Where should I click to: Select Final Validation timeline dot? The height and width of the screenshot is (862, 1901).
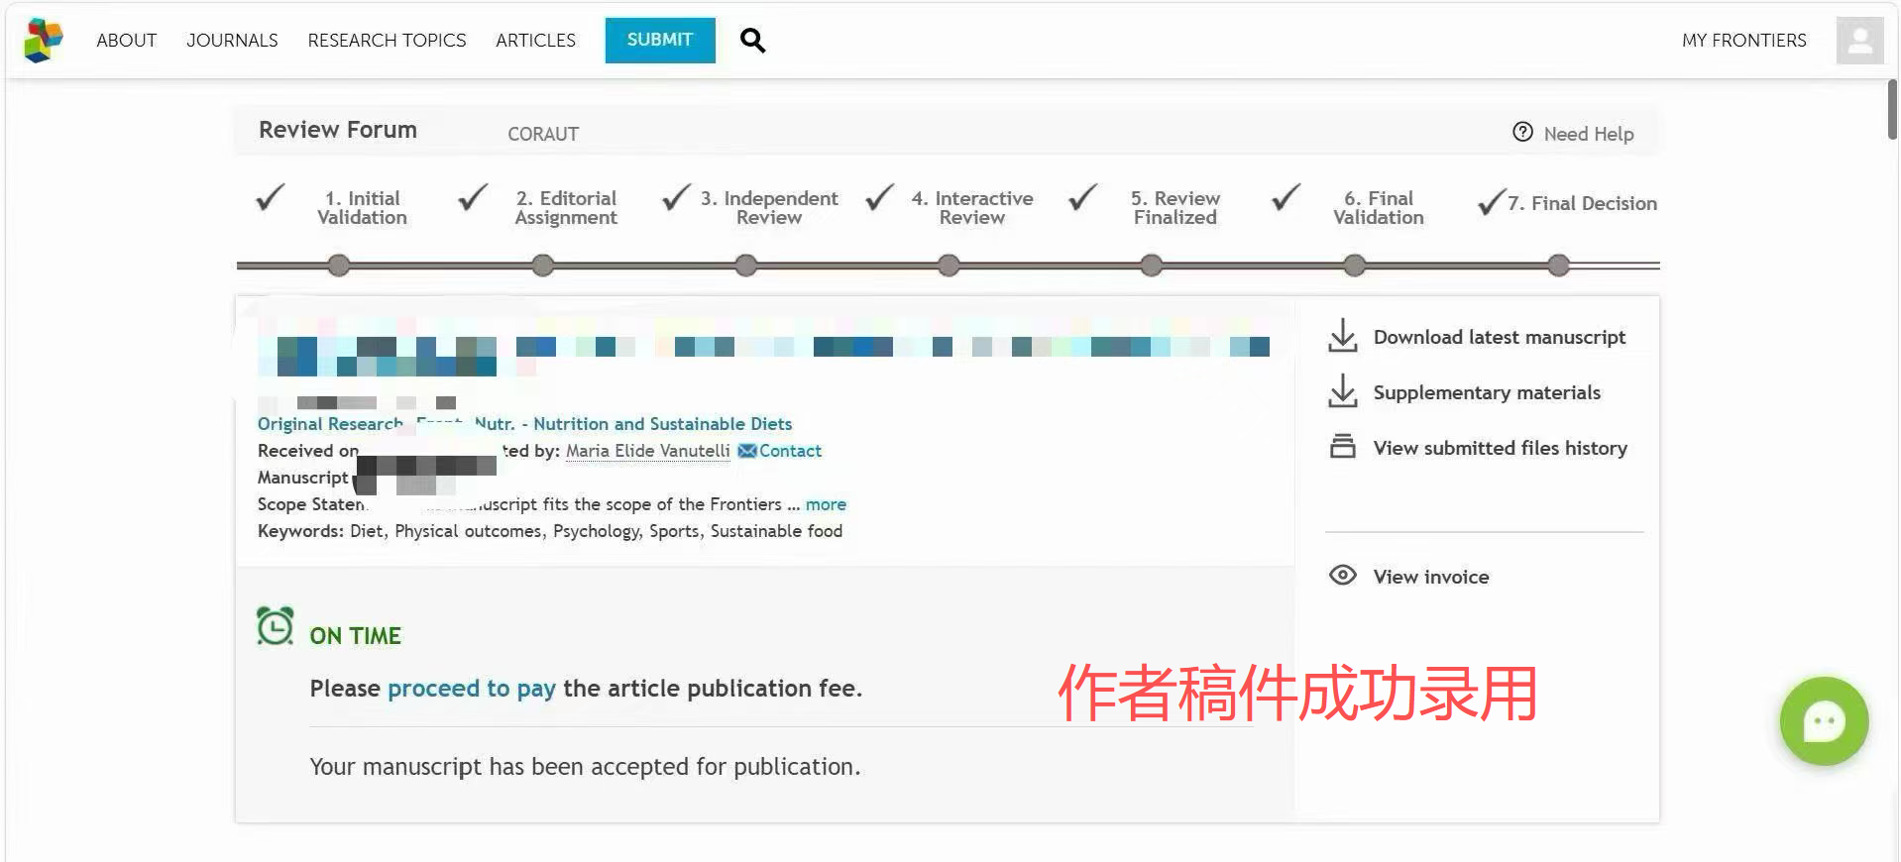pyautogui.click(x=1355, y=266)
